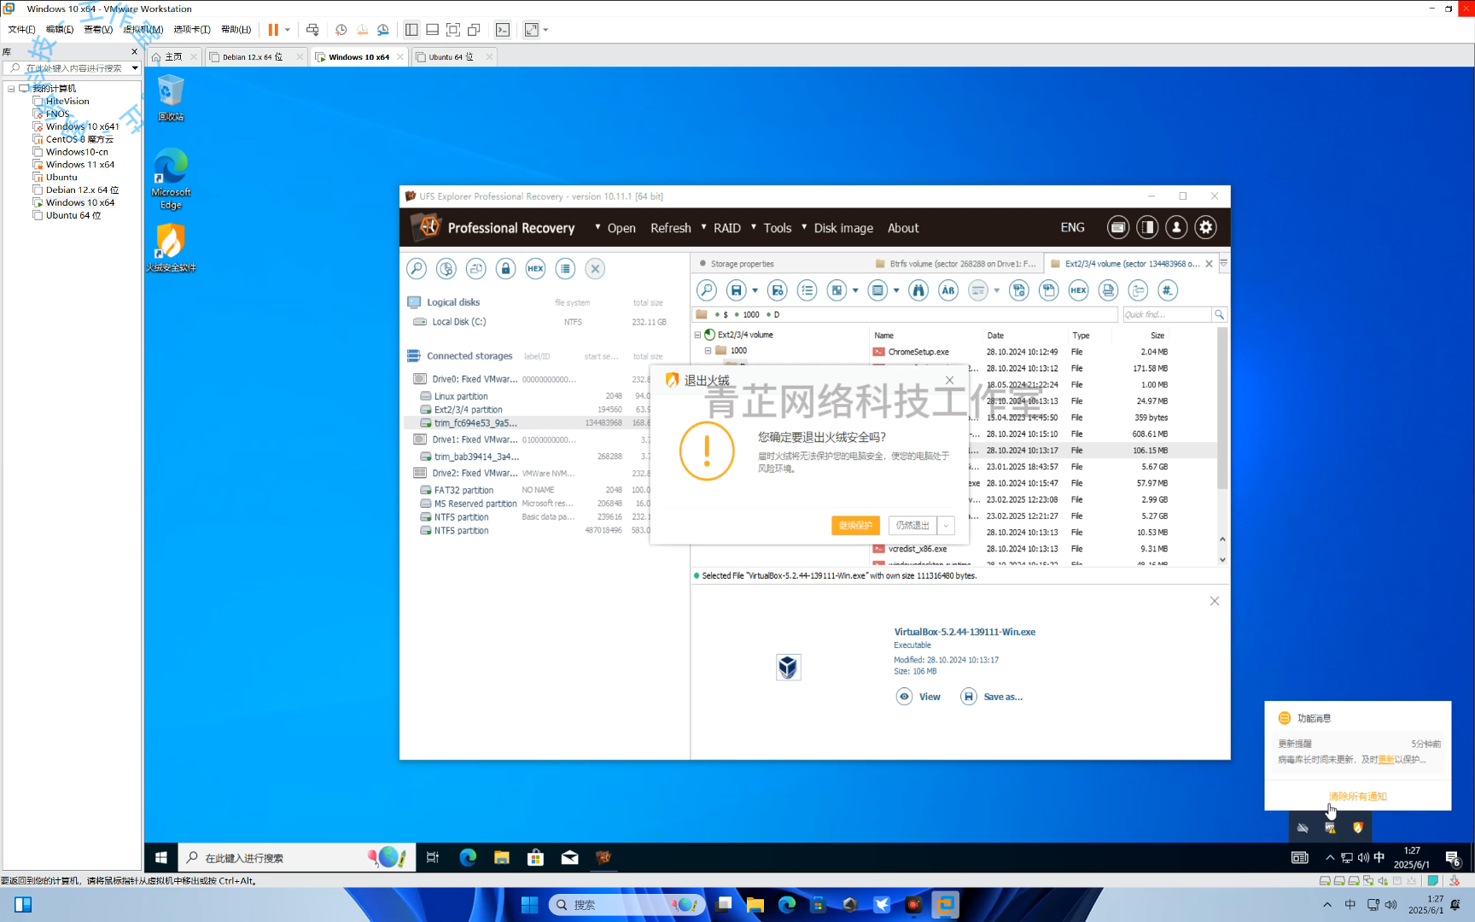Open UFS Explorer icon in guest taskbar
Image resolution: width=1475 pixels, height=922 pixels.
(x=603, y=857)
